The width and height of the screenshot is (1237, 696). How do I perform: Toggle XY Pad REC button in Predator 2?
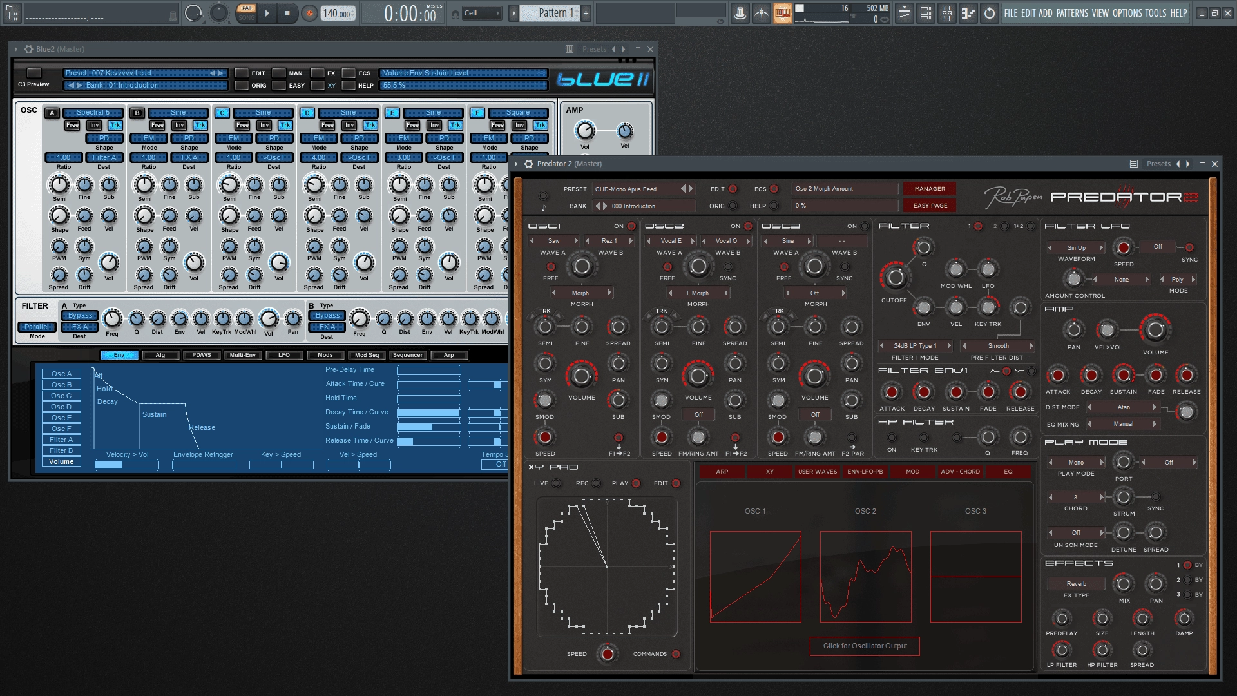coord(597,483)
